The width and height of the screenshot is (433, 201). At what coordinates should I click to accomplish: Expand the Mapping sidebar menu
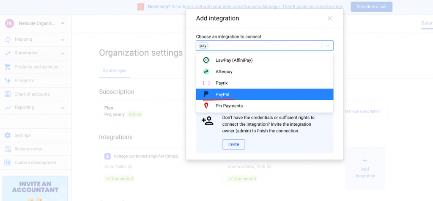pyautogui.click(x=62, y=39)
